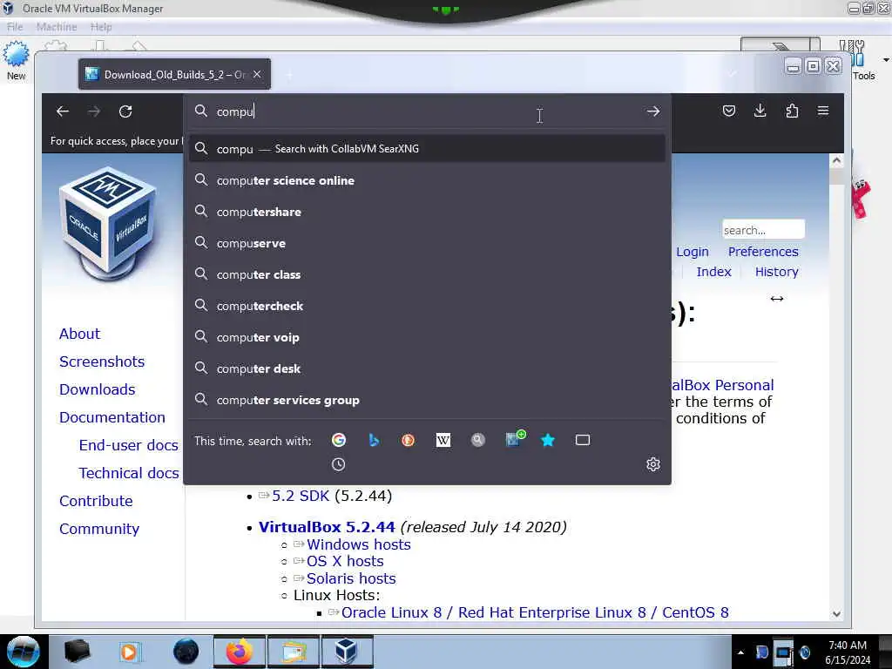Open the Community sidebar link
Viewport: 892px width, 669px height.
pos(99,529)
